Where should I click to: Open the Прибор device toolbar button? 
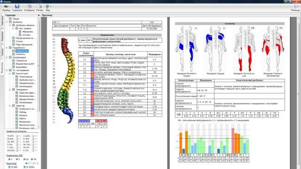coord(6,8)
